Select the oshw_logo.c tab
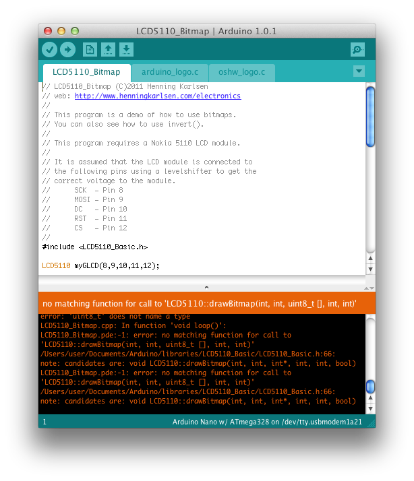 click(241, 72)
